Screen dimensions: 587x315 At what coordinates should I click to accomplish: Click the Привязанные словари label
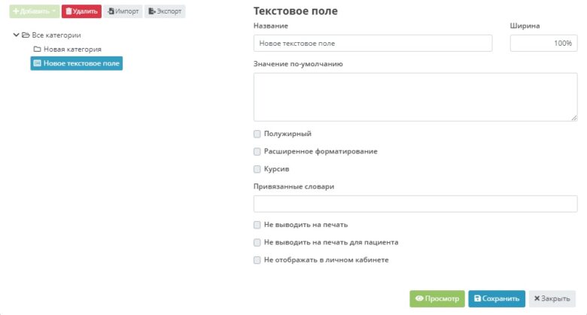pos(293,186)
